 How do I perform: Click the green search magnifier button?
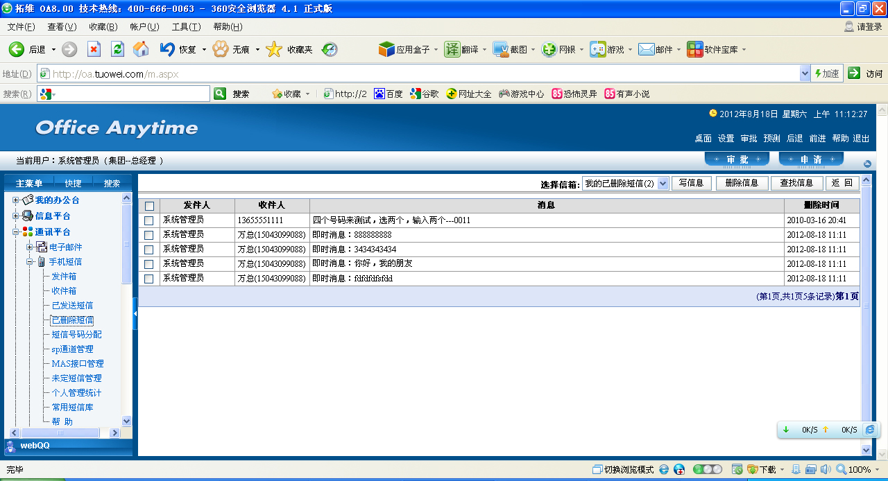(x=220, y=94)
